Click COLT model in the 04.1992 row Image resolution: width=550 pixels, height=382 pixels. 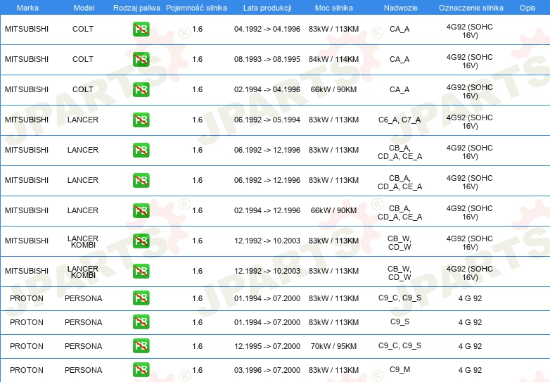83,29
